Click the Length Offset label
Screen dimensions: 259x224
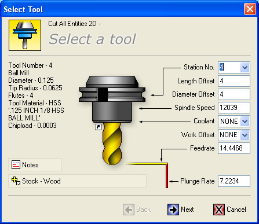196,81
